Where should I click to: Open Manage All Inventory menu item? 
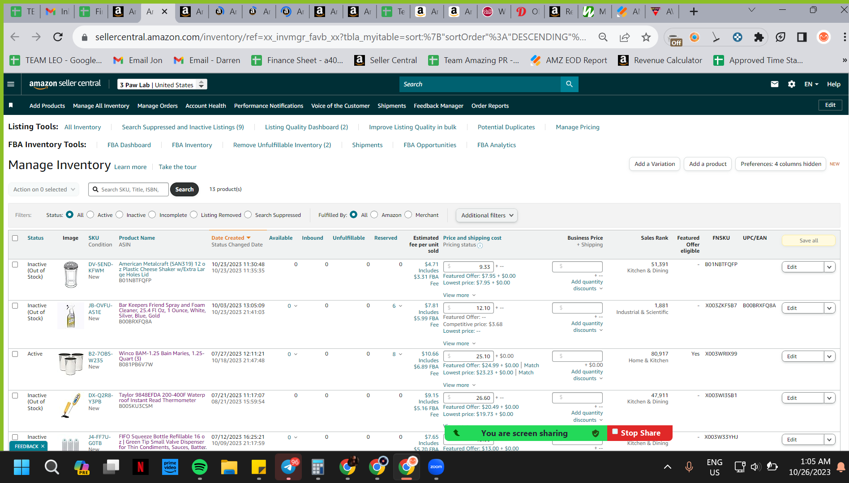[x=101, y=106]
